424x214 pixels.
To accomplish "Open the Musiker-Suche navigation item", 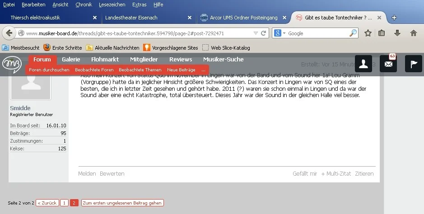I will point(224,60).
